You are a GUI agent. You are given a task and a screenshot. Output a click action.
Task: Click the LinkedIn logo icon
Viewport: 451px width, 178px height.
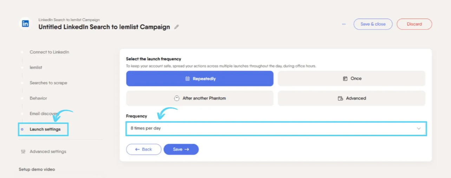25,24
